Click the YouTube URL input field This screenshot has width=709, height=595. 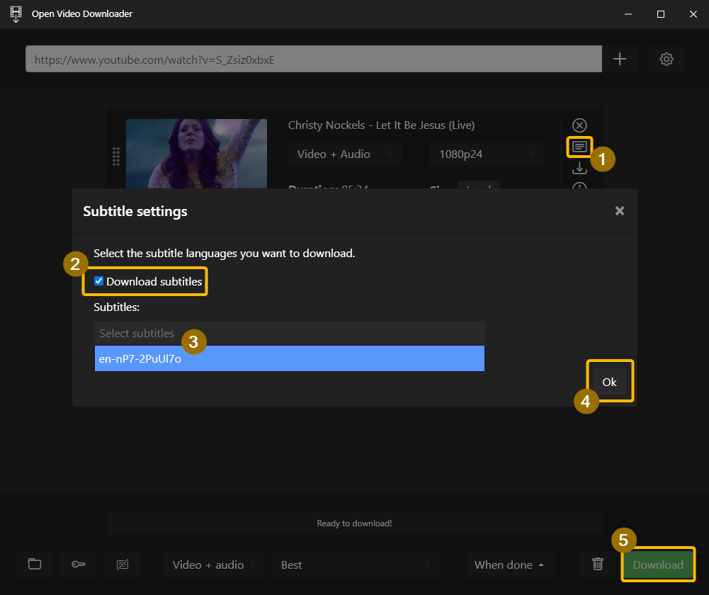click(313, 59)
